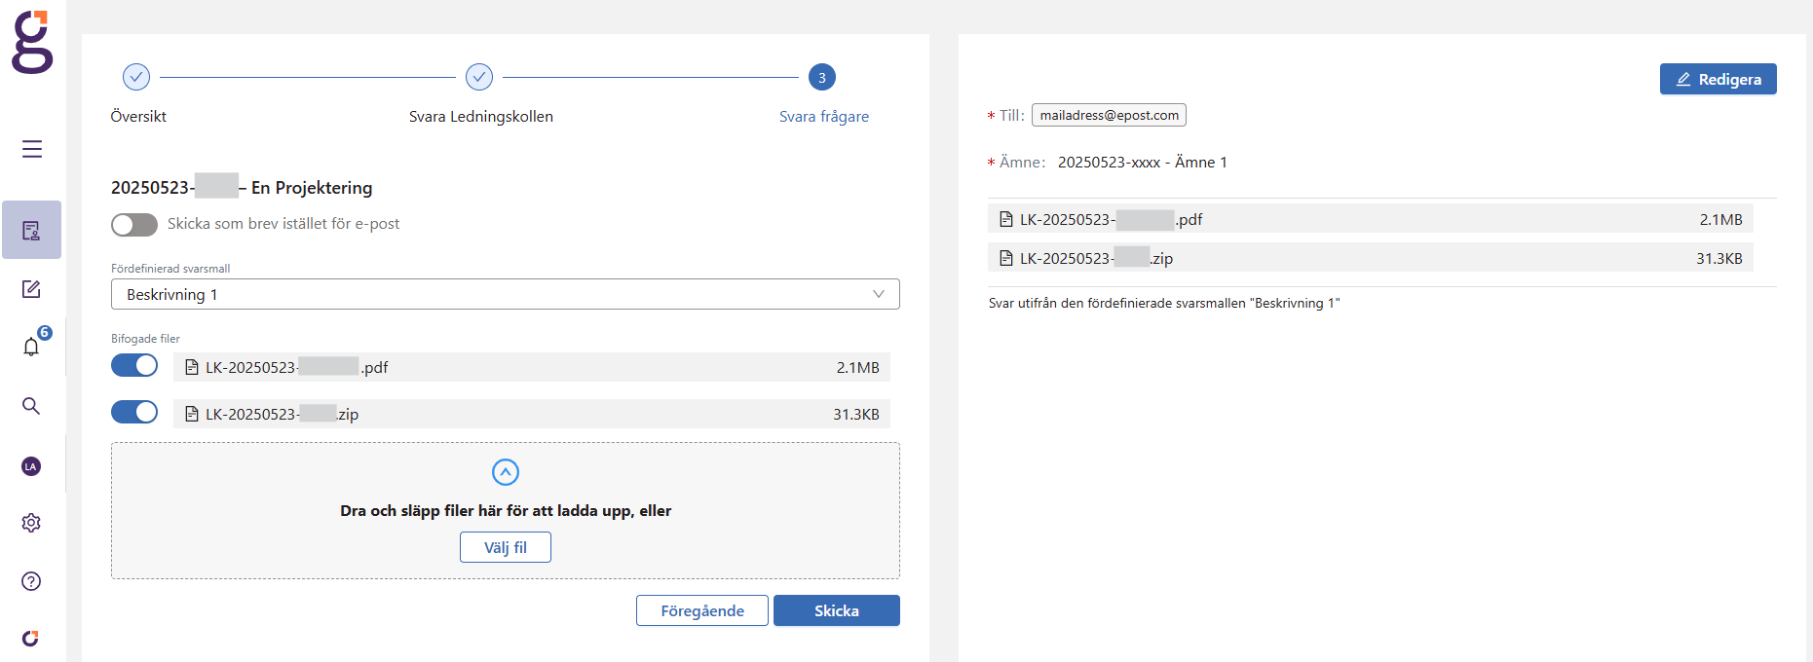Click the upload arrow circle icon
The image size is (1813, 662).
(506, 472)
